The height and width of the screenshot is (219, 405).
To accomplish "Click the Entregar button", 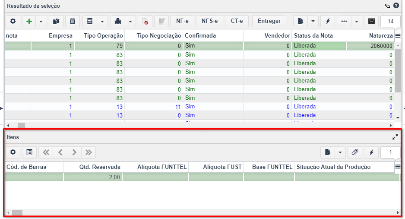I will point(269,21).
